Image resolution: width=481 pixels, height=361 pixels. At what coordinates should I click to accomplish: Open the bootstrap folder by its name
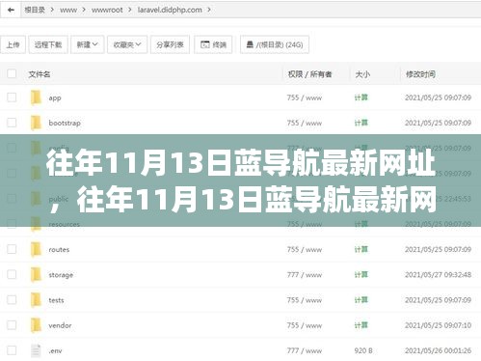(x=65, y=123)
